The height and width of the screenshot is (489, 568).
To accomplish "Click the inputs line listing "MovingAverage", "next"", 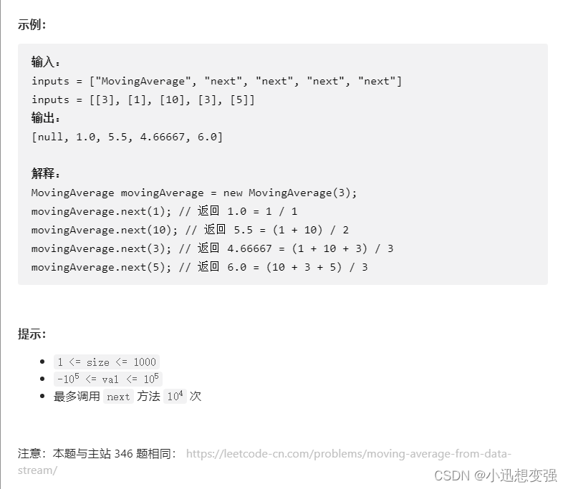I will click(x=216, y=81).
